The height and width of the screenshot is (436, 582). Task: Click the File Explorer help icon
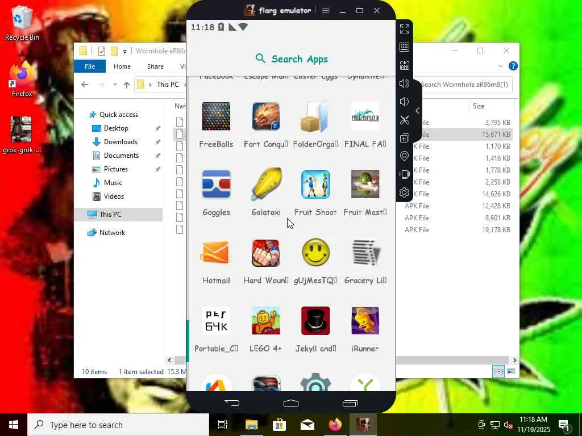pyautogui.click(x=513, y=66)
